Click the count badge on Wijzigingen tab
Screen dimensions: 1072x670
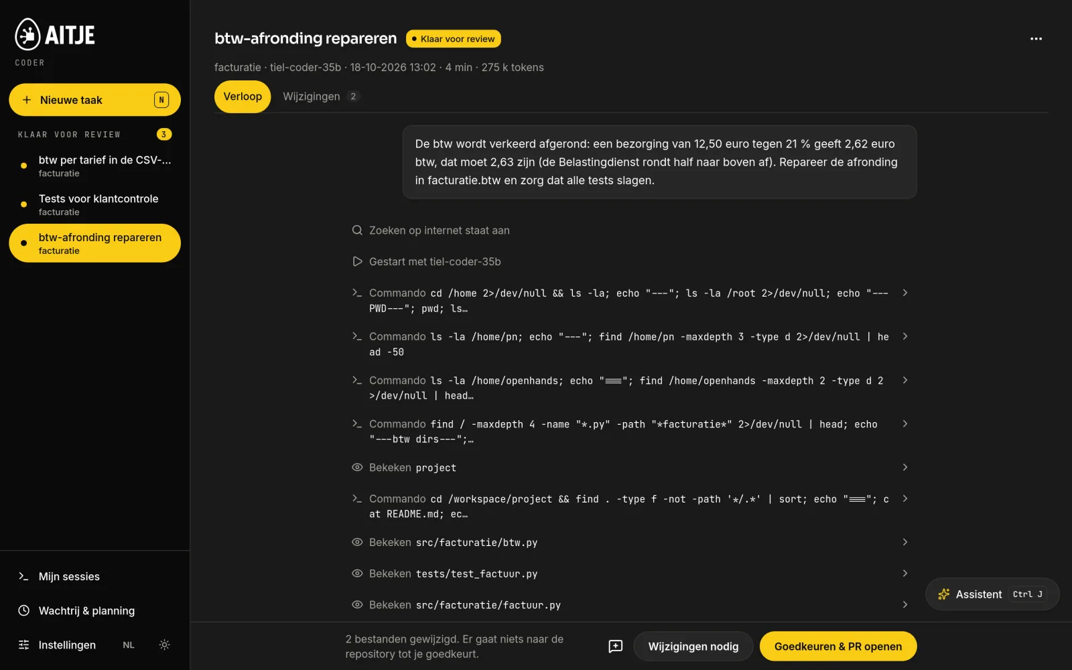(353, 96)
